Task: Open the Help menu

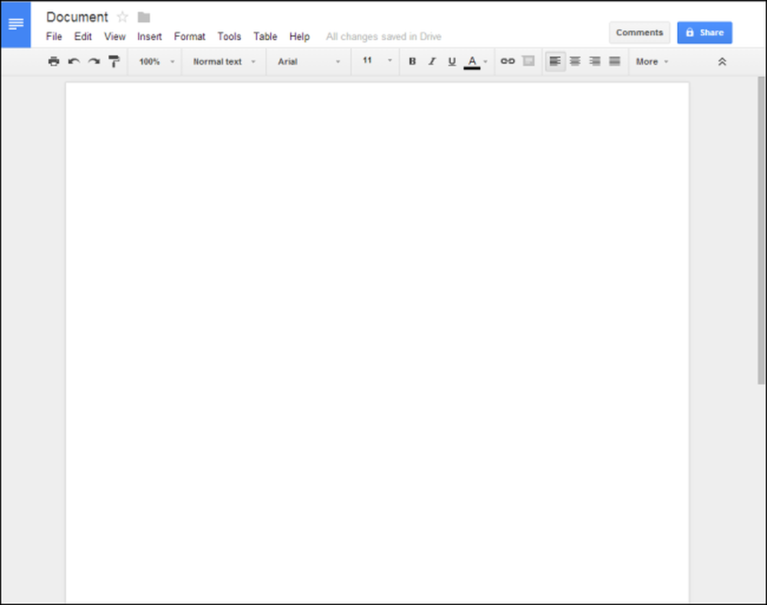Action: coord(299,37)
